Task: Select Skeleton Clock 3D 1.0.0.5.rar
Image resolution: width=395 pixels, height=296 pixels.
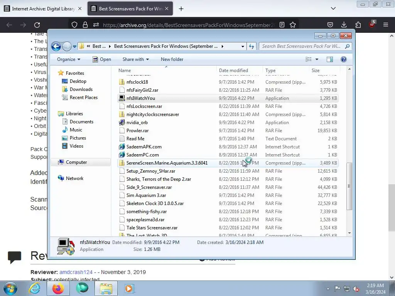Action: pyautogui.click(x=228, y=203)
